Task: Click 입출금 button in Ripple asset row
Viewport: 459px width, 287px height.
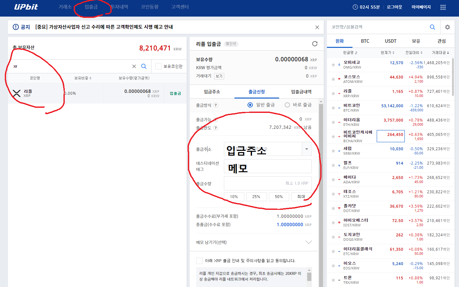Action: [175, 93]
